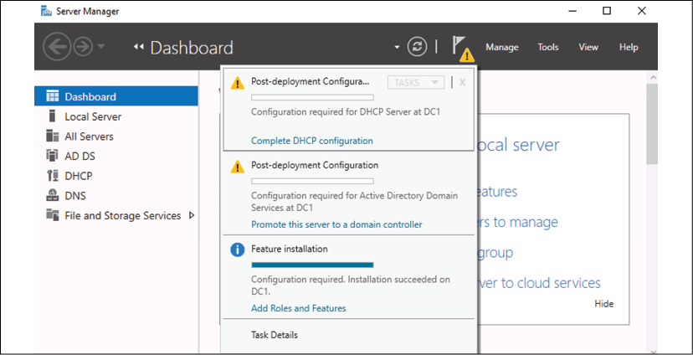Select Dashboard in the sidebar
Image resolution: width=693 pixels, height=355 pixels.
click(x=116, y=96)
